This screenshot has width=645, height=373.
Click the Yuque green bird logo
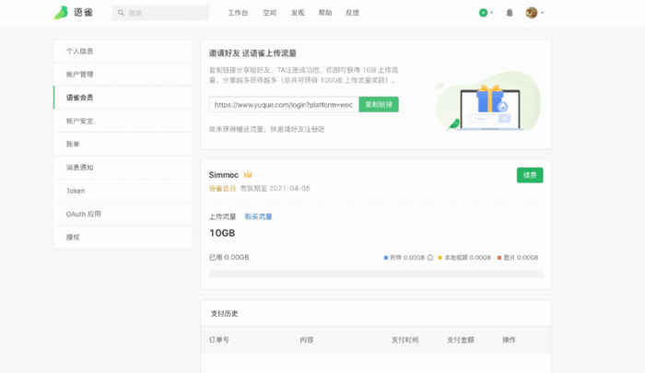click(x=61, y=13)
